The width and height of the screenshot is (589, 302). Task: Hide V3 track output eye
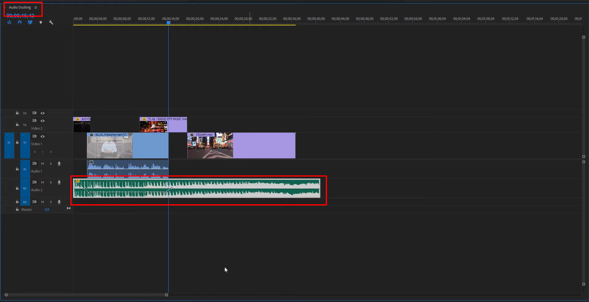(x=42, y=113)
